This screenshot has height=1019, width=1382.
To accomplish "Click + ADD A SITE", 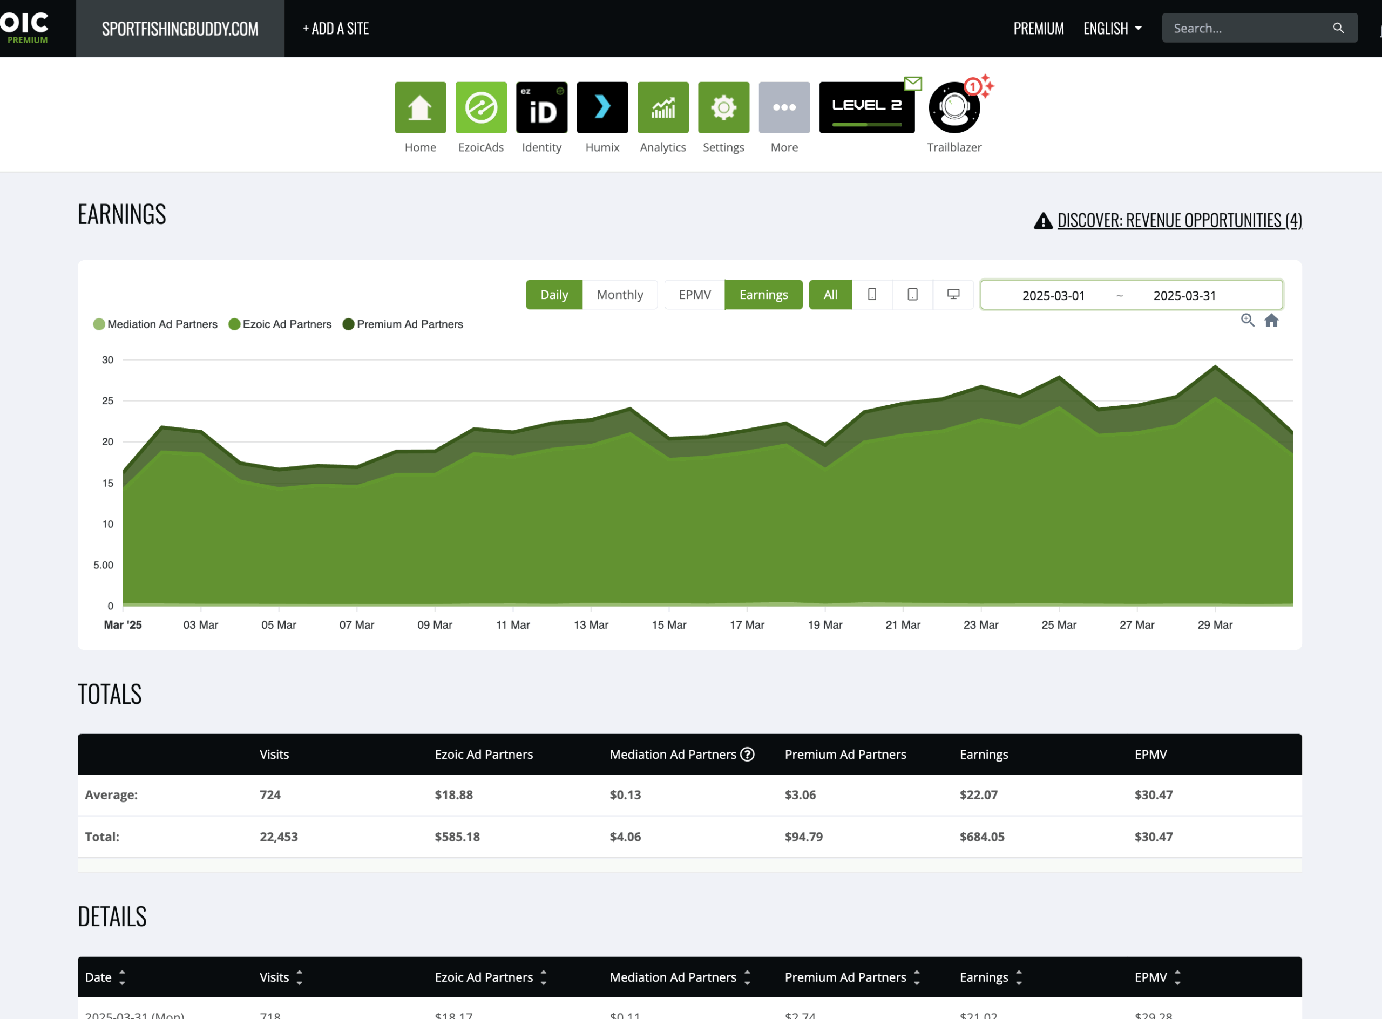I will (x=336, y=29).
